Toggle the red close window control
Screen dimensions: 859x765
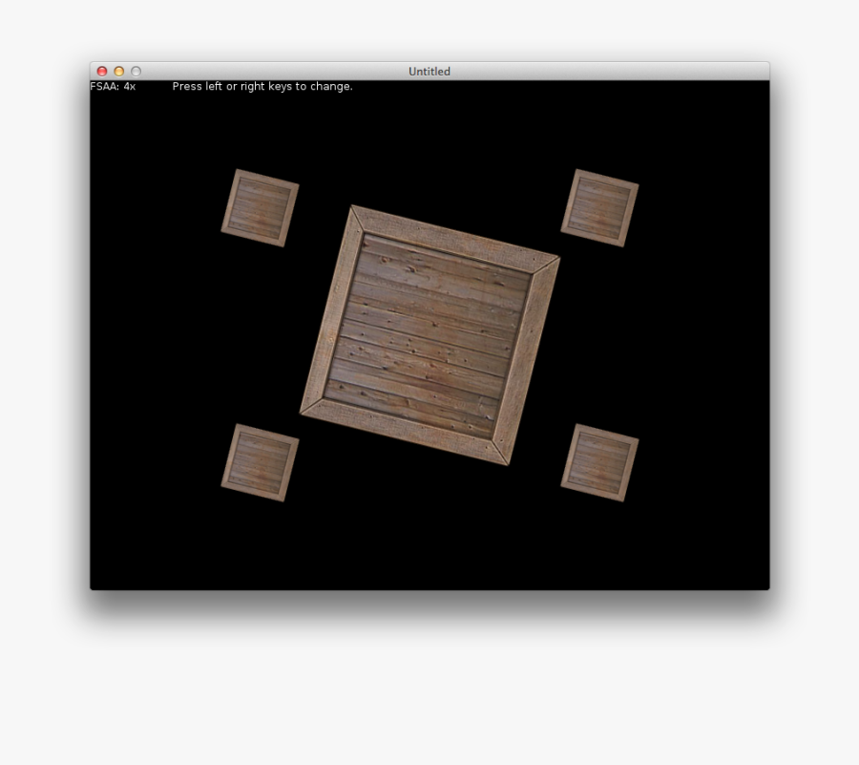(x=100, y=71)
